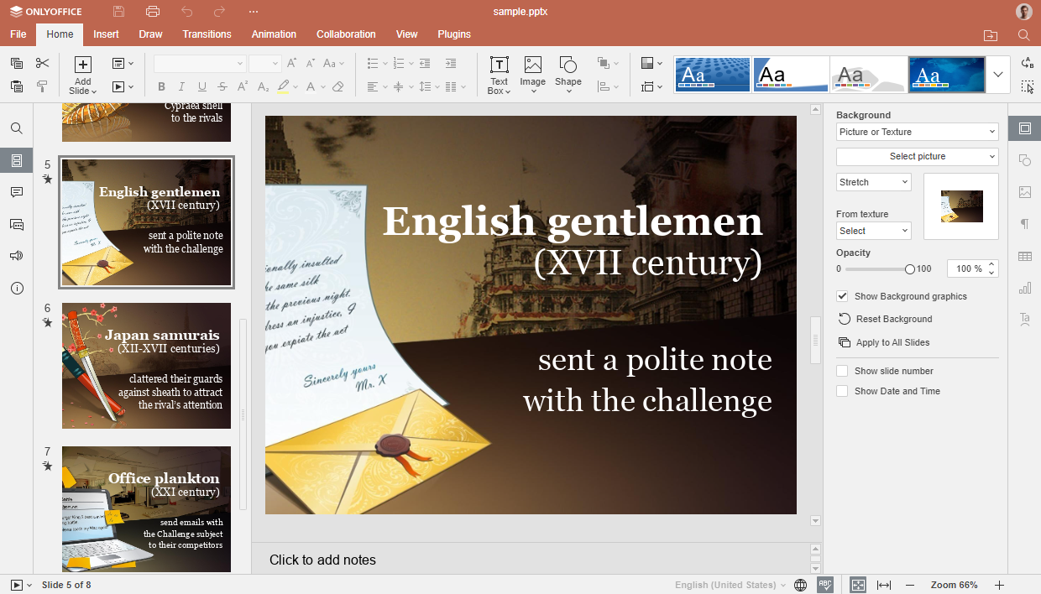Open the Insert tab
This screenshot has height=594, width=1041.
point(106,34)
